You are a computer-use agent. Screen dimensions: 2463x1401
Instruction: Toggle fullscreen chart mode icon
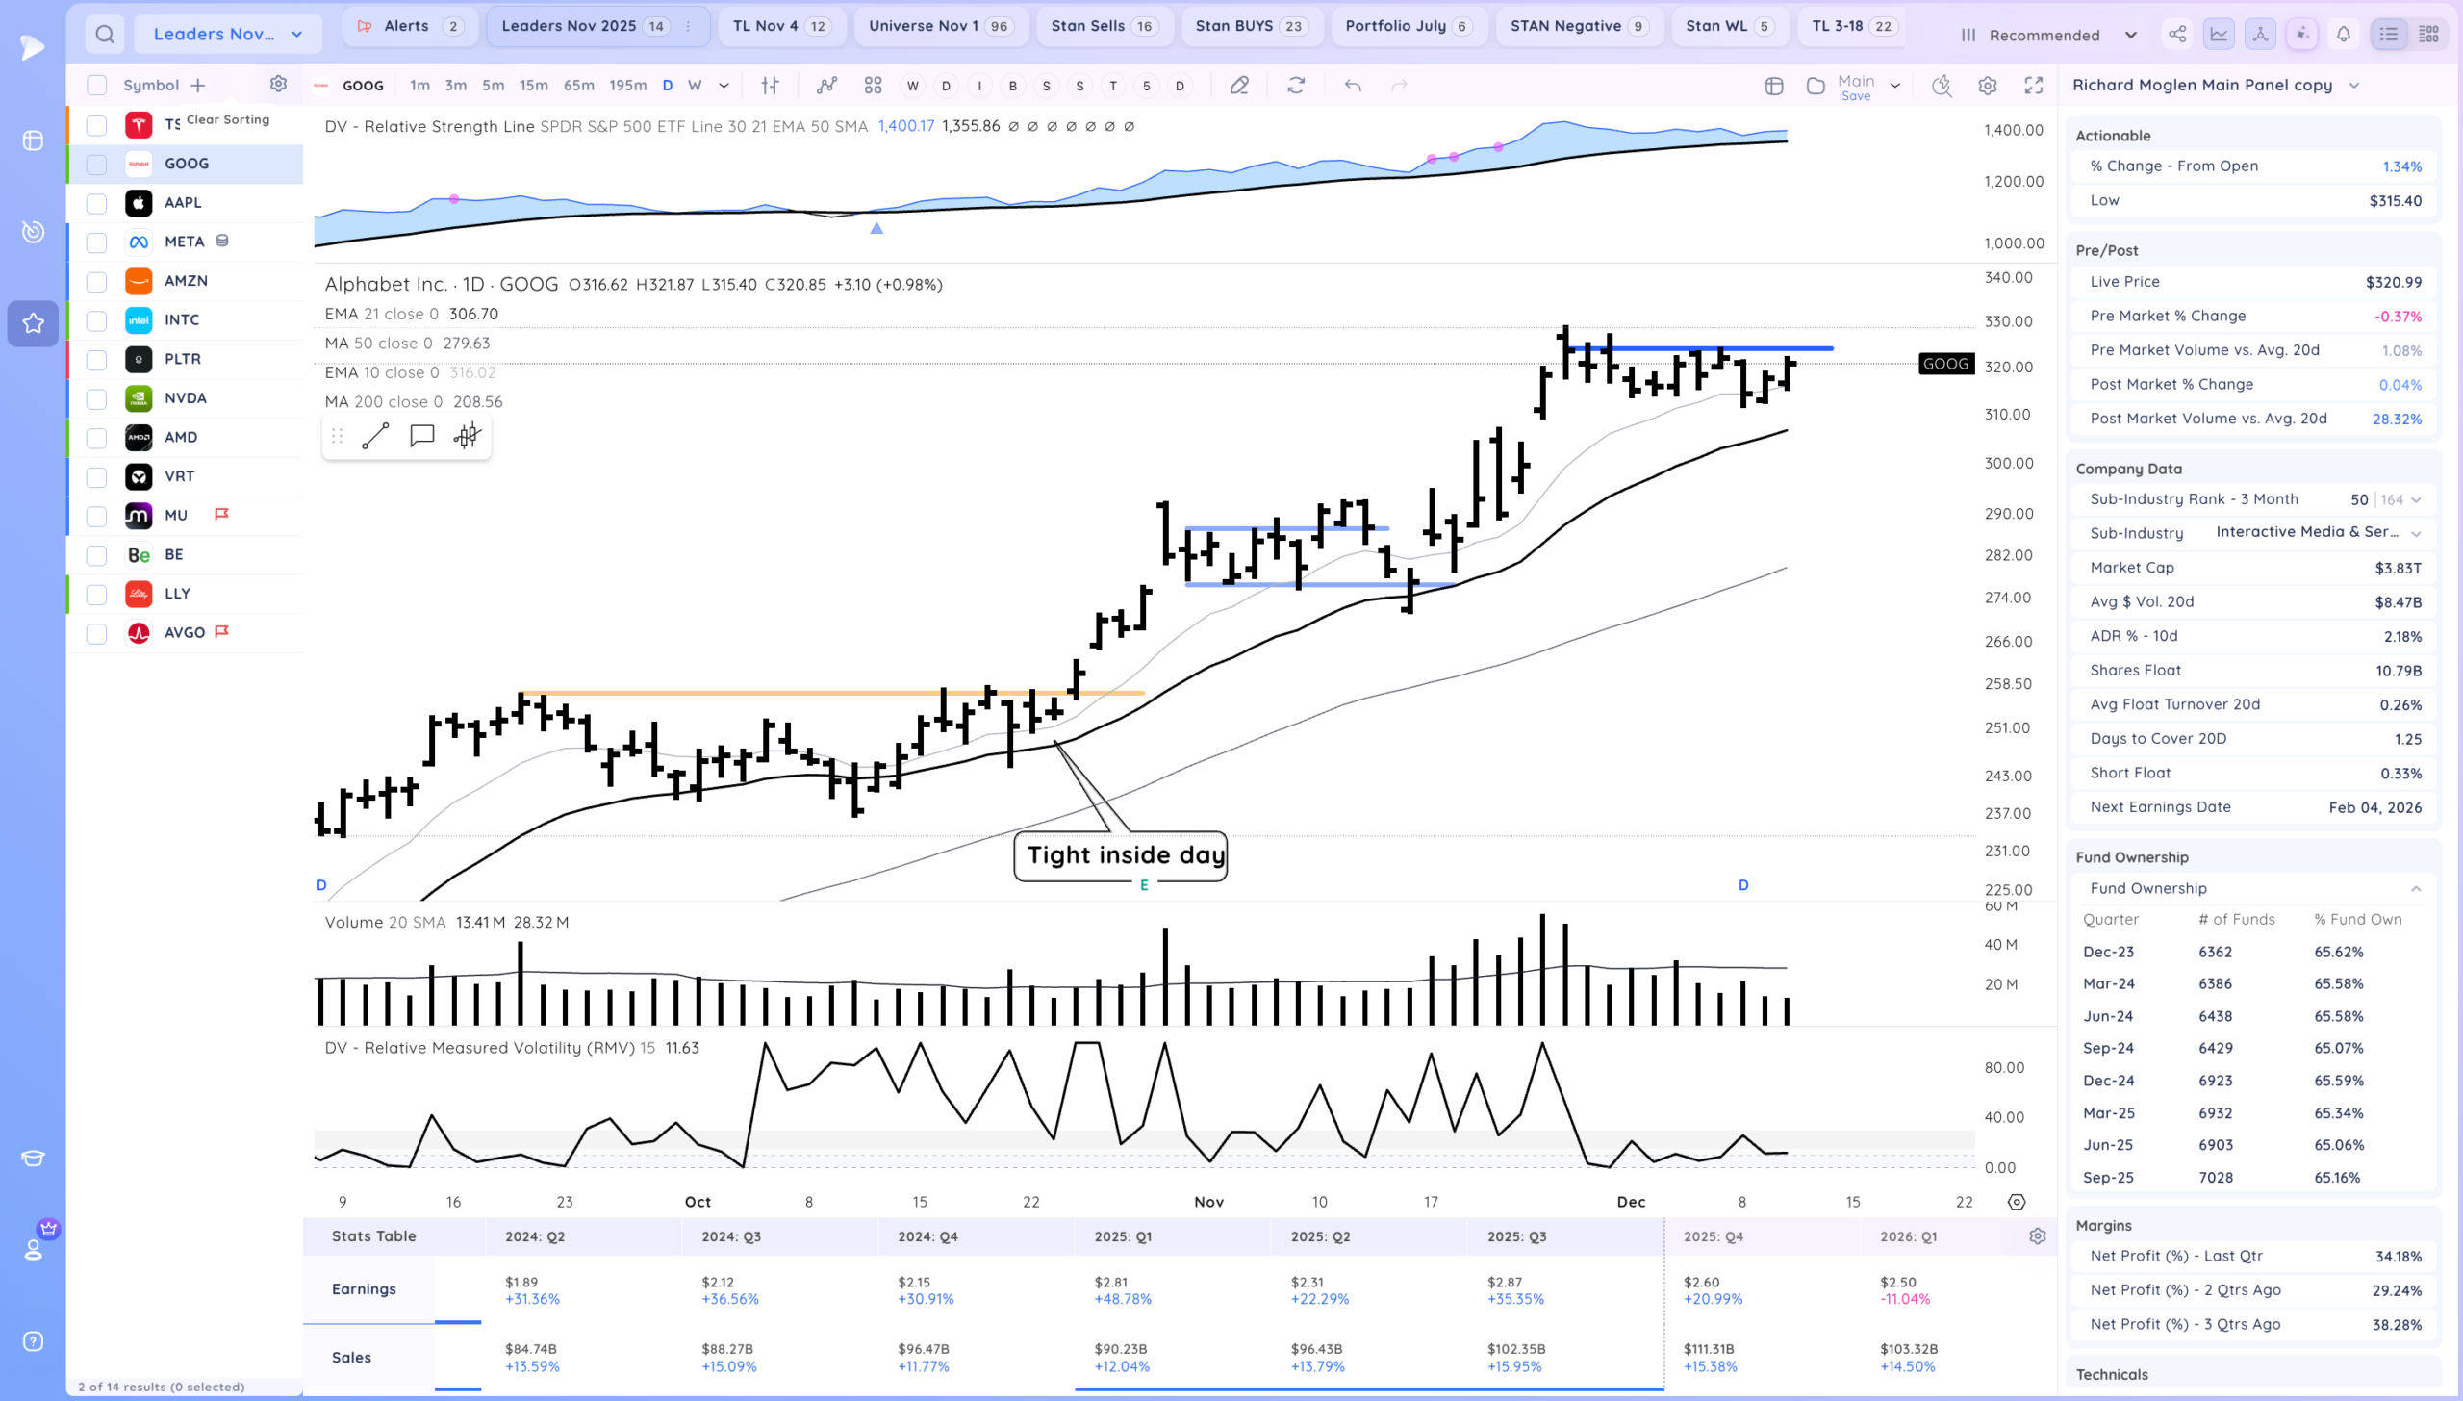click(2033, 86)
